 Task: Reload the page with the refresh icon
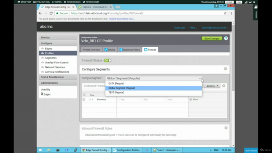[x=51, y=13]
